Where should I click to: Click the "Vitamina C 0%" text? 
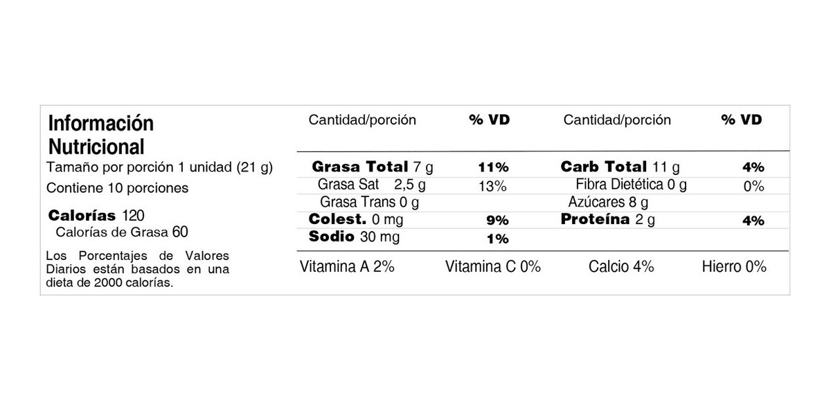(x=492, y=267)
